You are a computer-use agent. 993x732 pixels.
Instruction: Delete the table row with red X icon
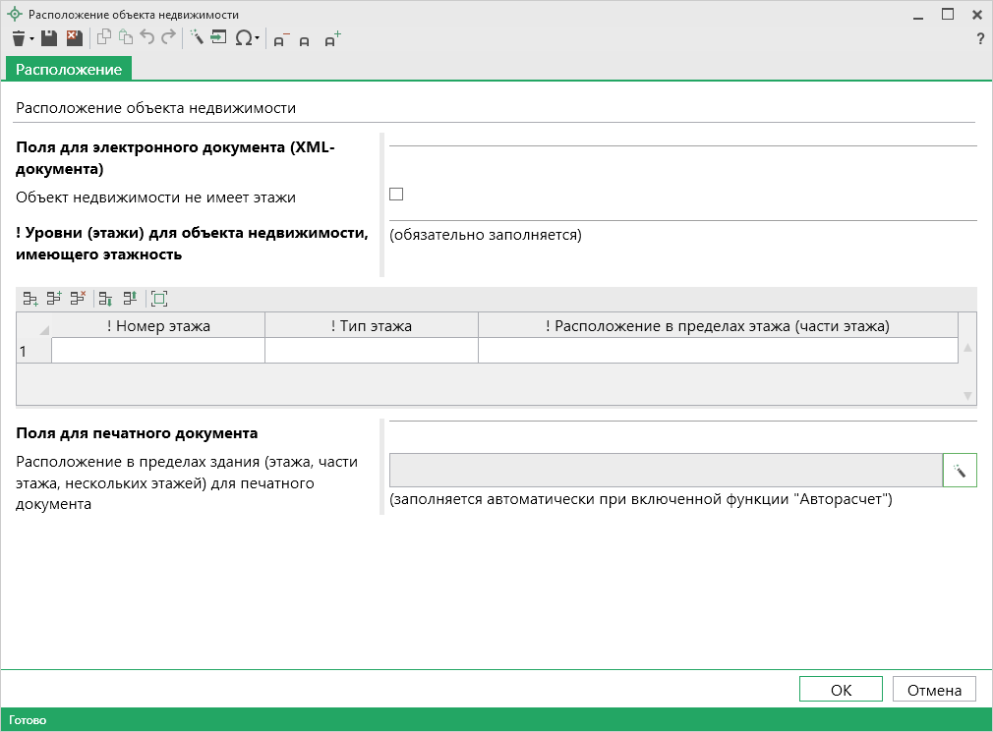click(x=78, y=298)
